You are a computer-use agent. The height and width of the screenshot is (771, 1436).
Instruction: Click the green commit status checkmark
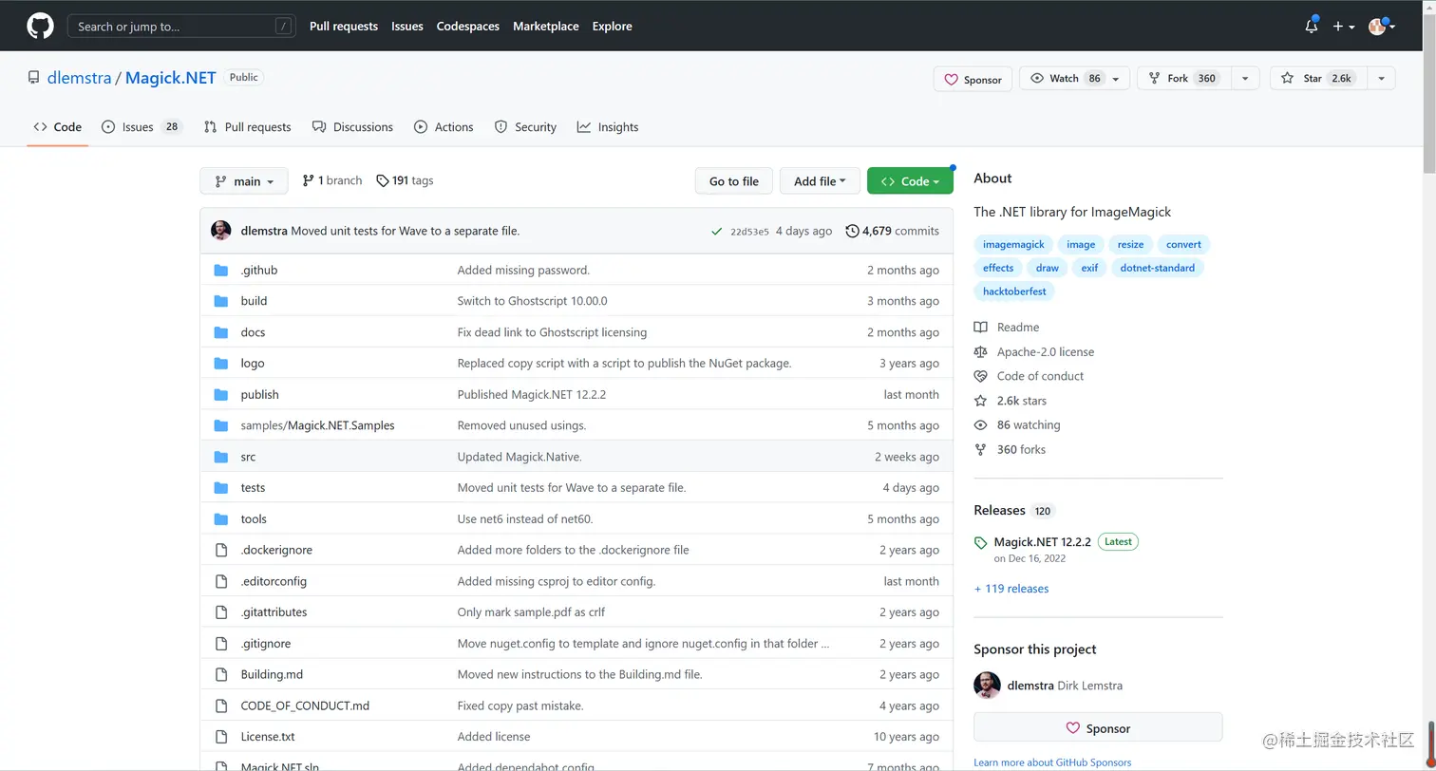tap(716, 231)
